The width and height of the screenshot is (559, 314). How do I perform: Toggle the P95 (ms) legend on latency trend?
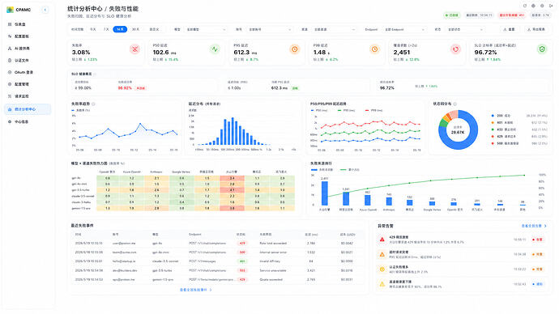pyautogui.click(x=346, y=110)
